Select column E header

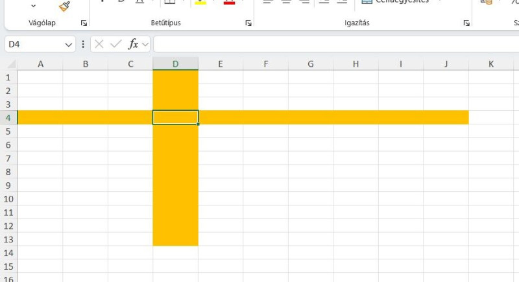(x=221, y=64)
